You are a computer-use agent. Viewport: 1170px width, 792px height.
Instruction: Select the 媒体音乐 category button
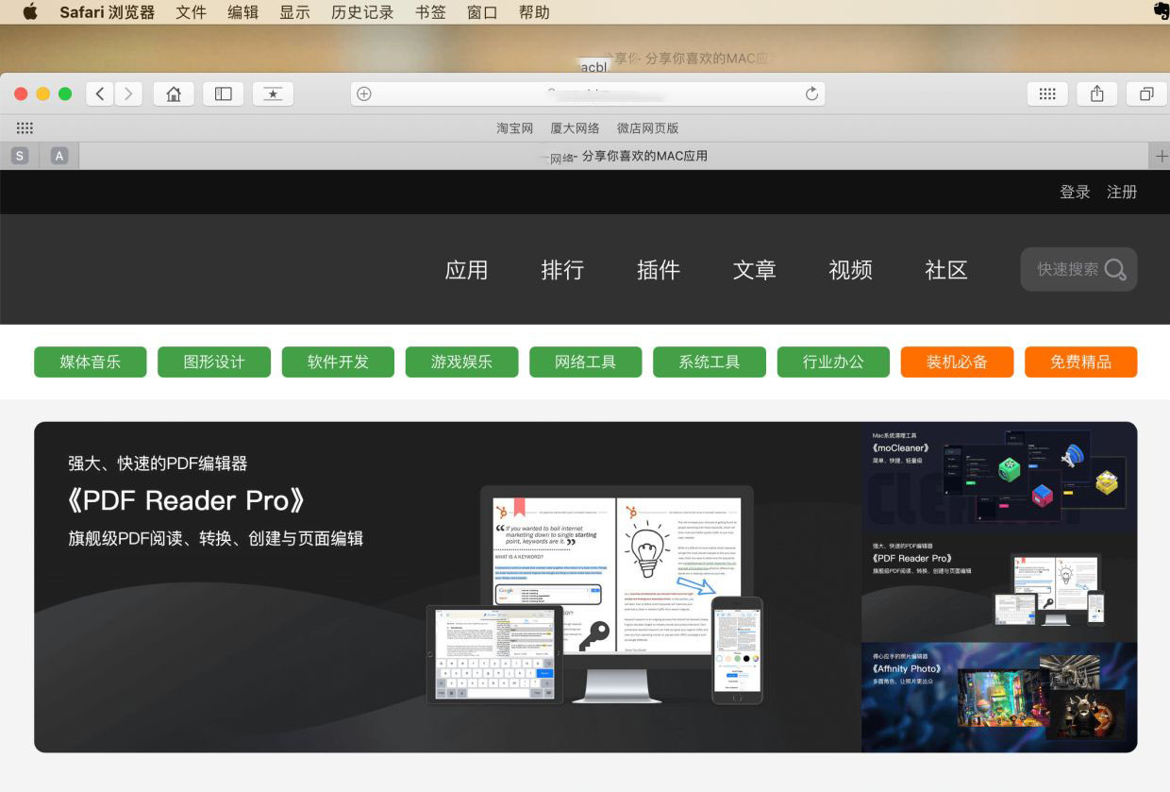pos(91,362)
